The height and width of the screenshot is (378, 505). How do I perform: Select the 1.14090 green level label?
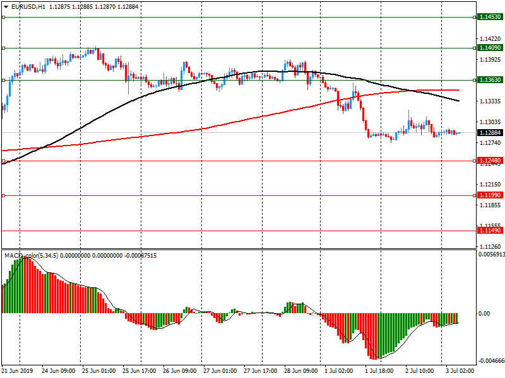pyautogui.click(x=490, y=48)
